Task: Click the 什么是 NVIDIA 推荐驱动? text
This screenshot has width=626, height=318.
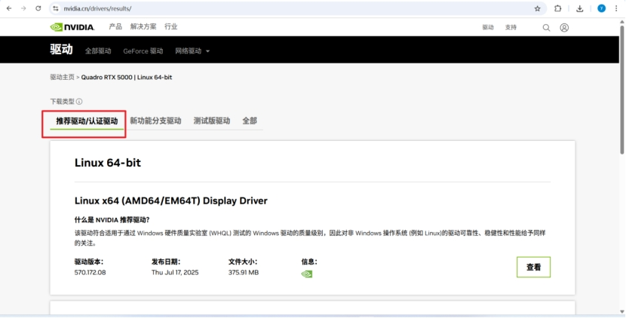Action: pos(112,220)
